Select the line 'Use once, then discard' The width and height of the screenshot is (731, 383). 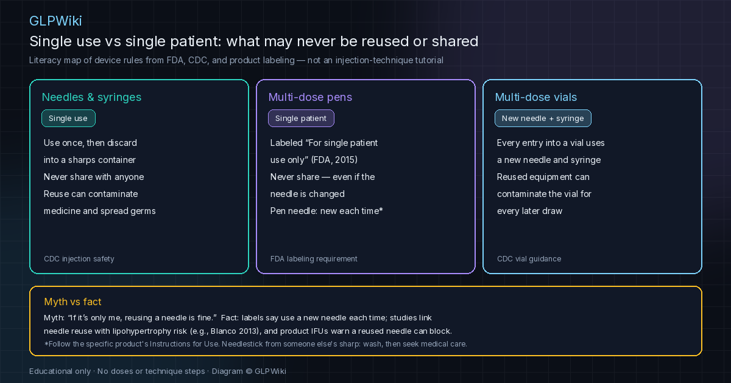pos(90,143)
